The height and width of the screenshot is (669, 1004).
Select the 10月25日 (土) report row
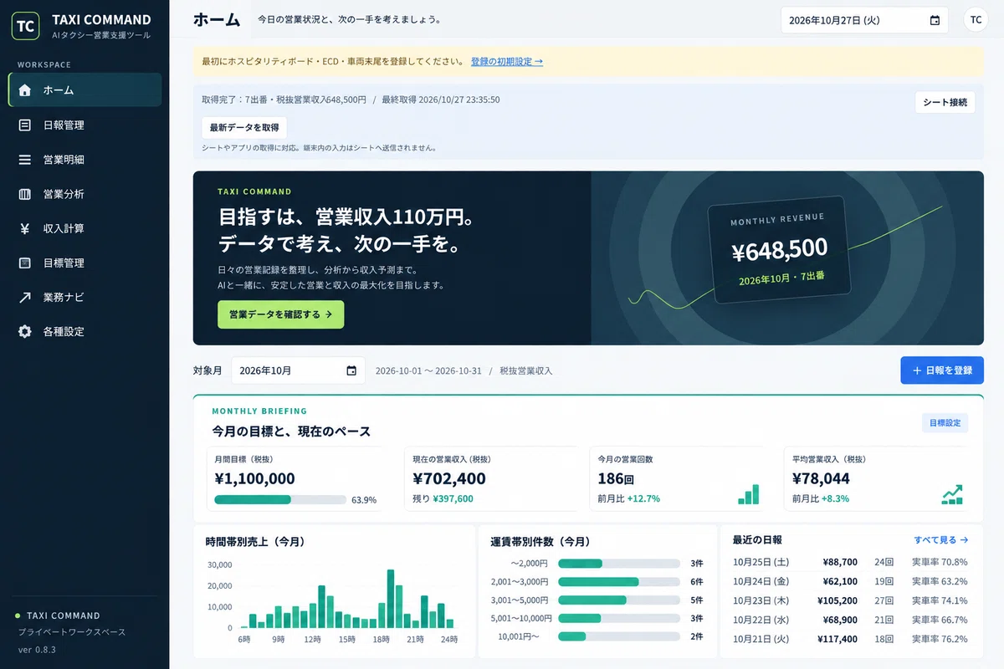850,562
